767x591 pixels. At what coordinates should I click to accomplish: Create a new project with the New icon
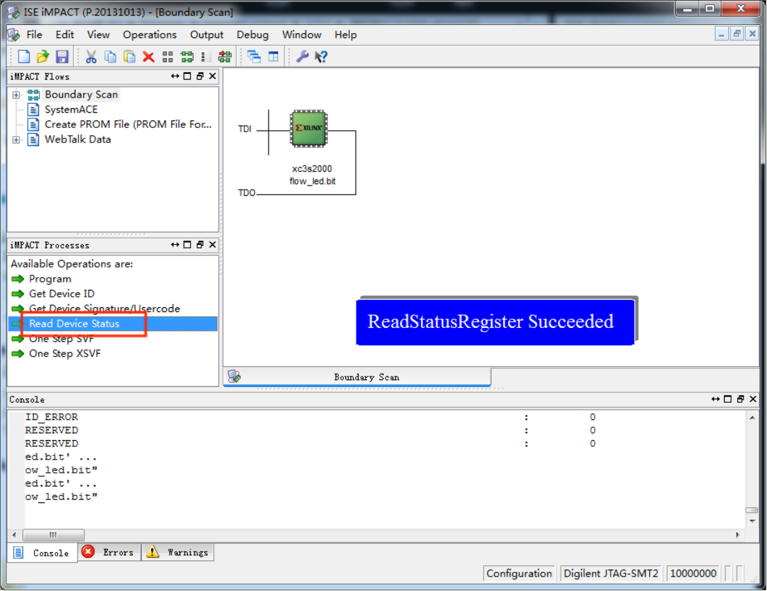[x=24, y=57]
